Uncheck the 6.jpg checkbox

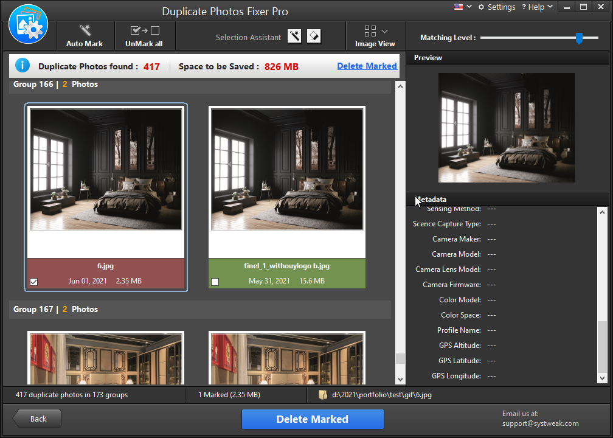coord(34,282)
